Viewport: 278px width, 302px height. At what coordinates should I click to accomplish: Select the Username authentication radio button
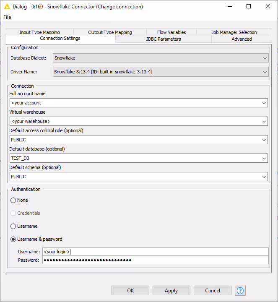(13, 226)
